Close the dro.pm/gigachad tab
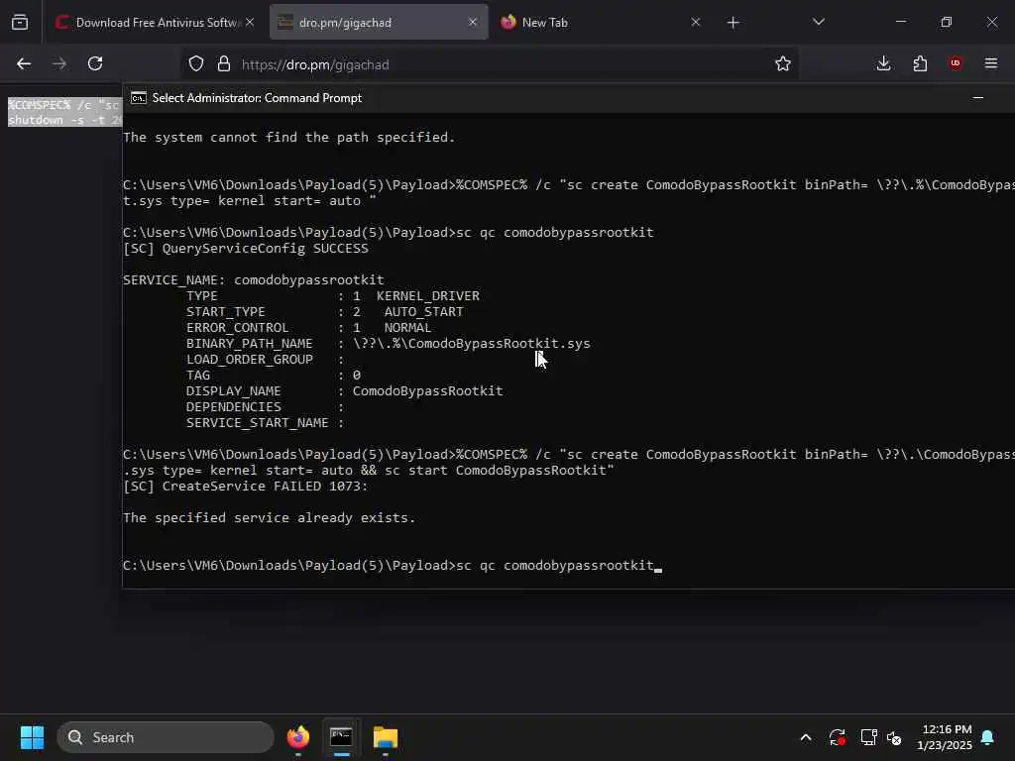The image size is (1015, 761). click(x=473, y=23)
